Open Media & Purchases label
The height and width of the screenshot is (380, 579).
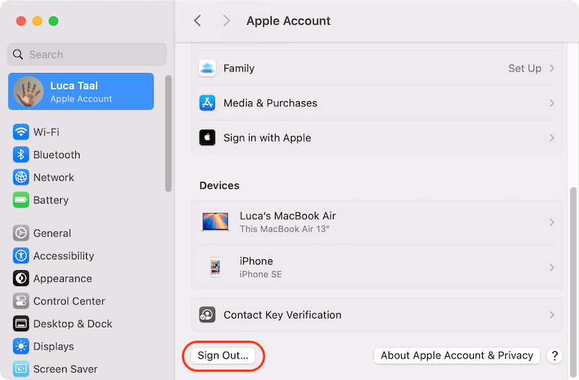tap(270, 103)
